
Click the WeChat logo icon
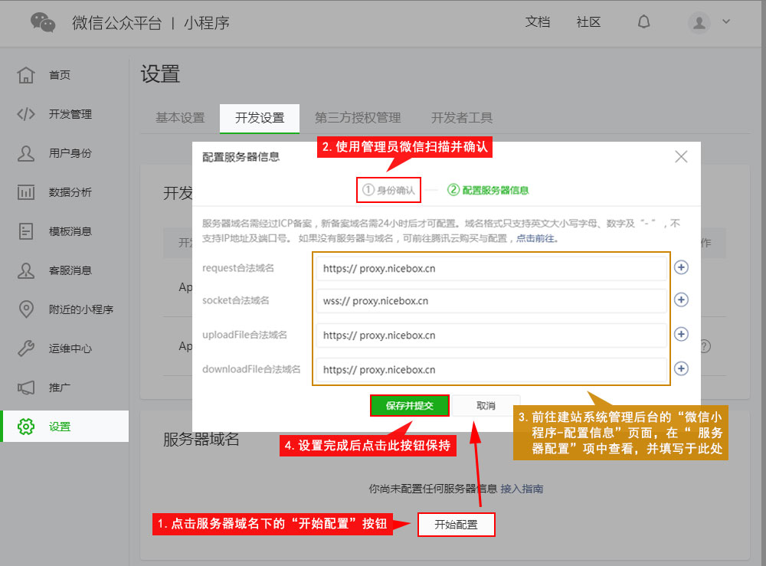click(x=43, y=22)
